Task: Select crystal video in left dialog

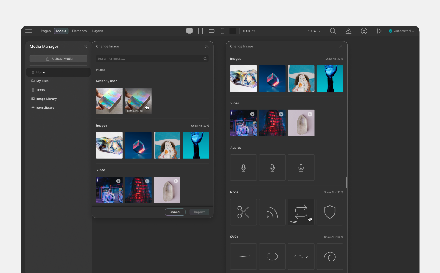Action: coord(167,190)
